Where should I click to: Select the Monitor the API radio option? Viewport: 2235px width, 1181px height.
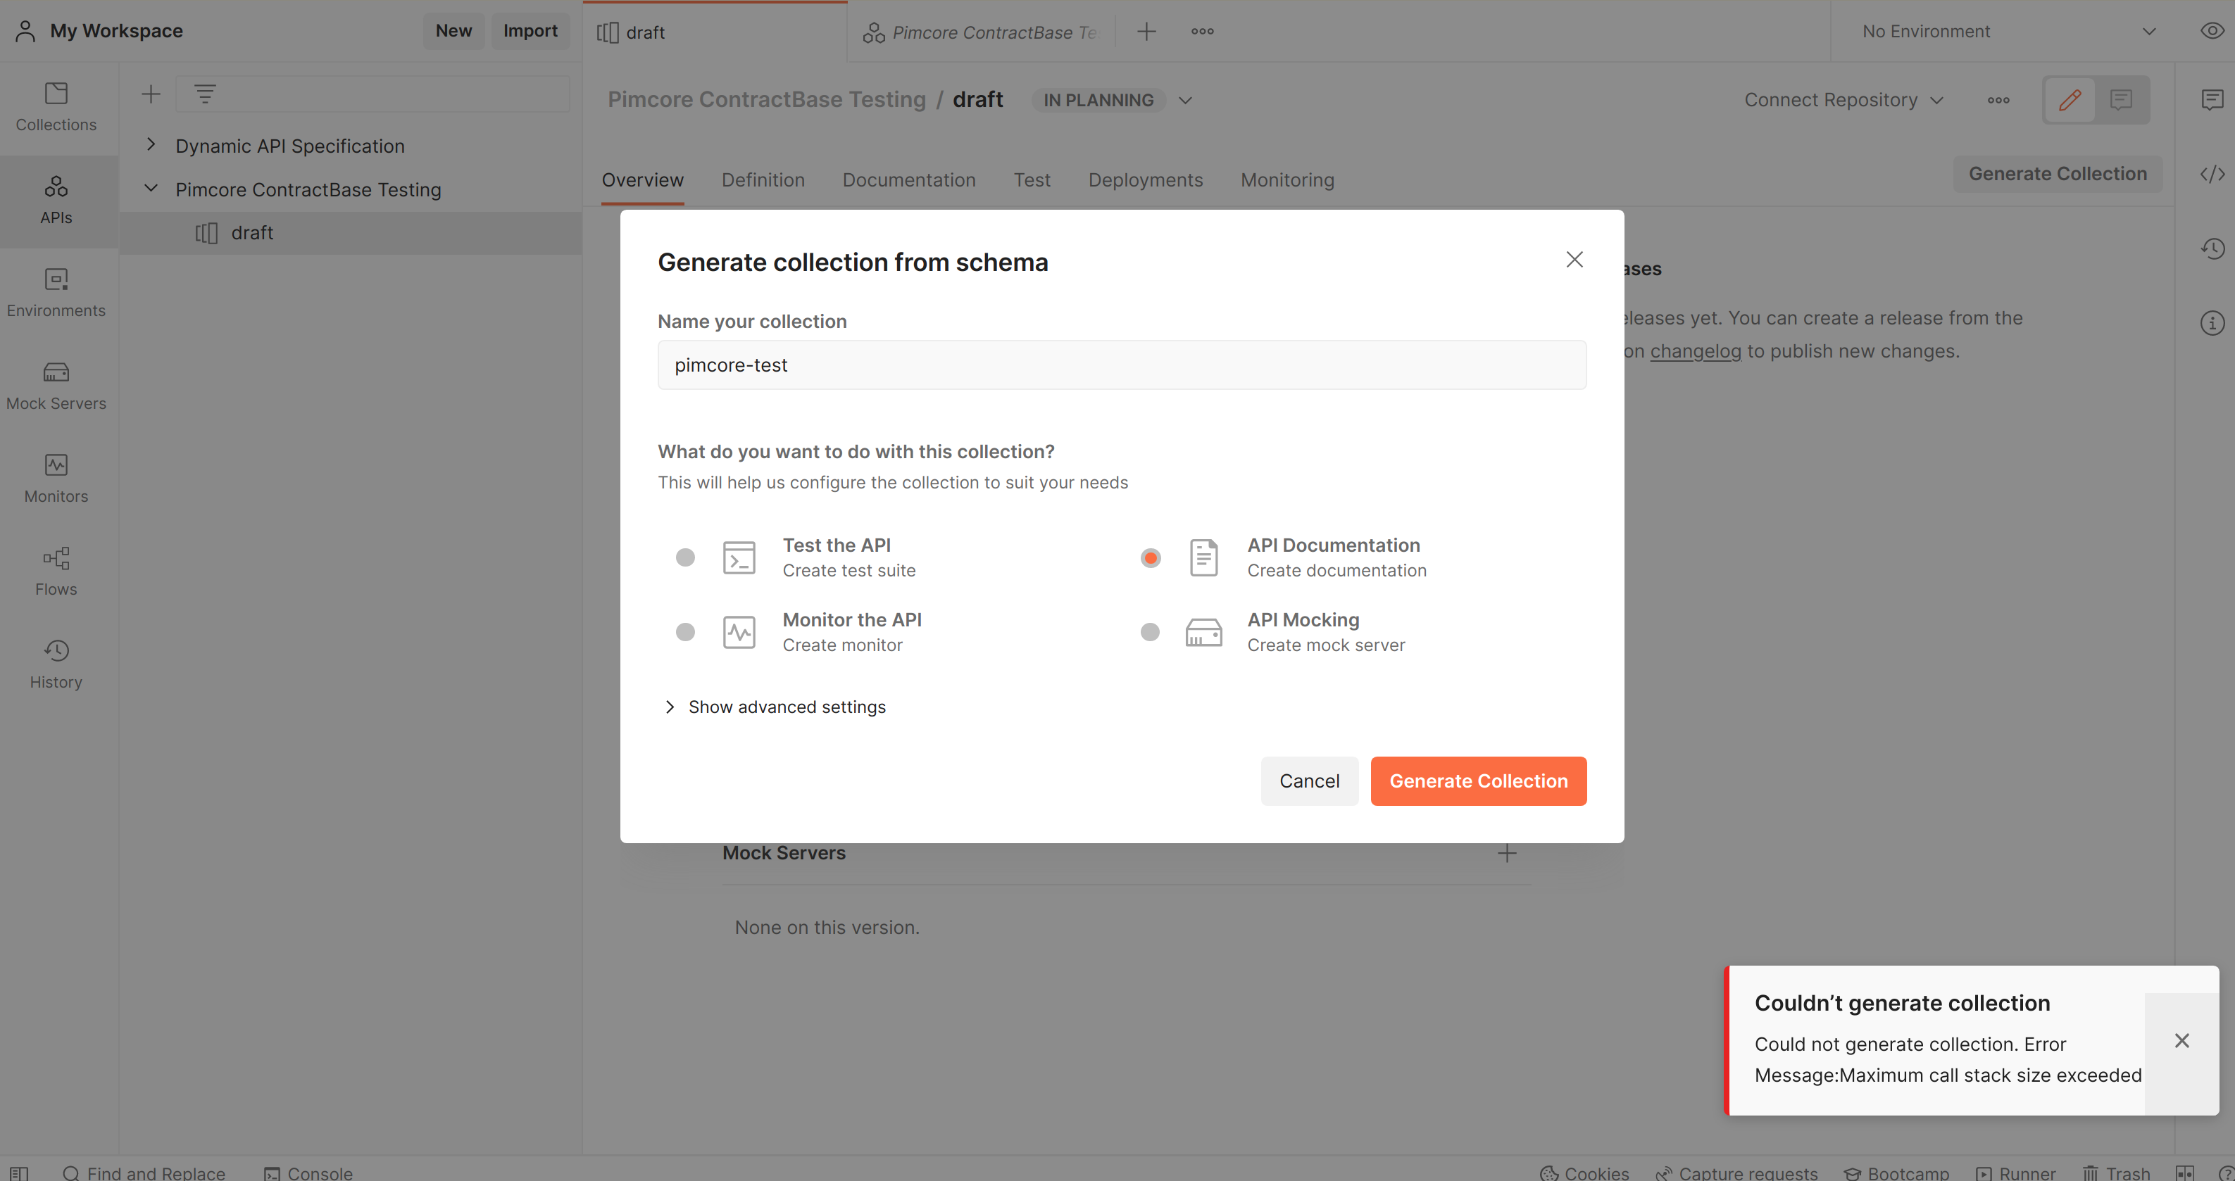(x=685, y=631)
